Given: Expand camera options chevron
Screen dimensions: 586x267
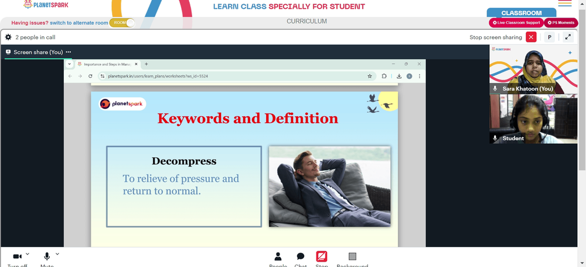Looking at the screenshot, I should pos(28,254).
